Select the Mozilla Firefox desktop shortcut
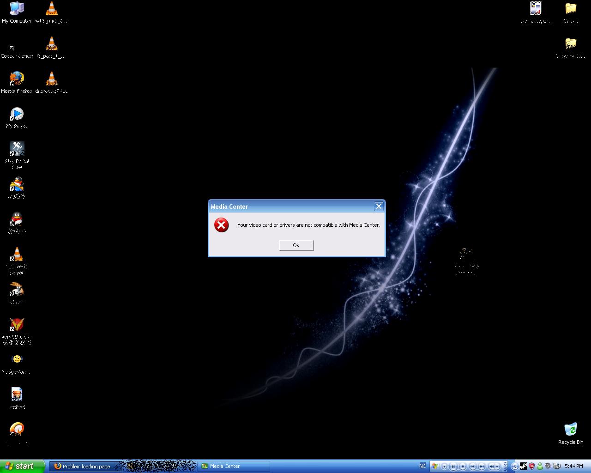Image resolution: width=591 pixels, height=473 pixels. [17, 83]
